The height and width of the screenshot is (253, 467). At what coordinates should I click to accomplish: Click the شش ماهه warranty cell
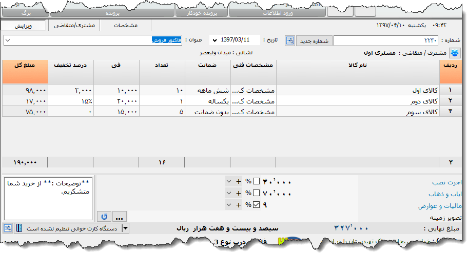(x=208, y=90)
